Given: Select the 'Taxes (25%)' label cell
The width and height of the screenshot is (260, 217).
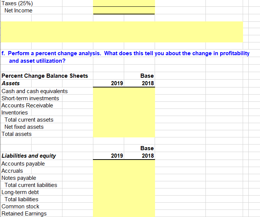Looking at the screenshot, I should tap(17, 3).
